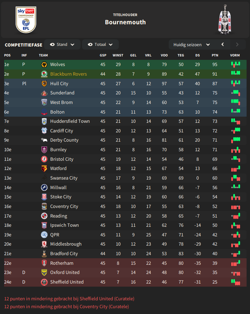
Task: Open the QPR club badge
Action: (44, 235)
